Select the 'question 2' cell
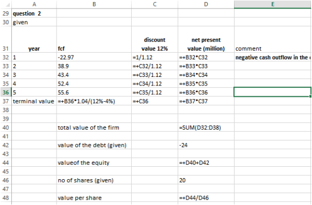The height and width of the screenshot is (205, 312). [34, 13]
